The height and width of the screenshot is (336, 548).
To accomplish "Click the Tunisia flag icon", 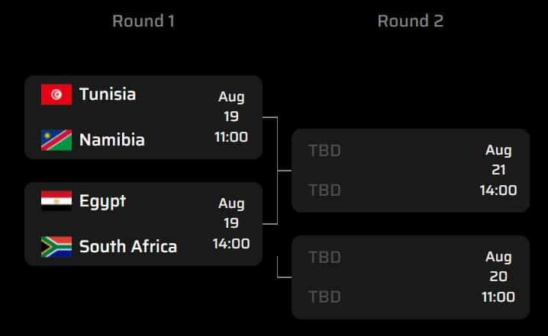I will click(x=56, y=94).
